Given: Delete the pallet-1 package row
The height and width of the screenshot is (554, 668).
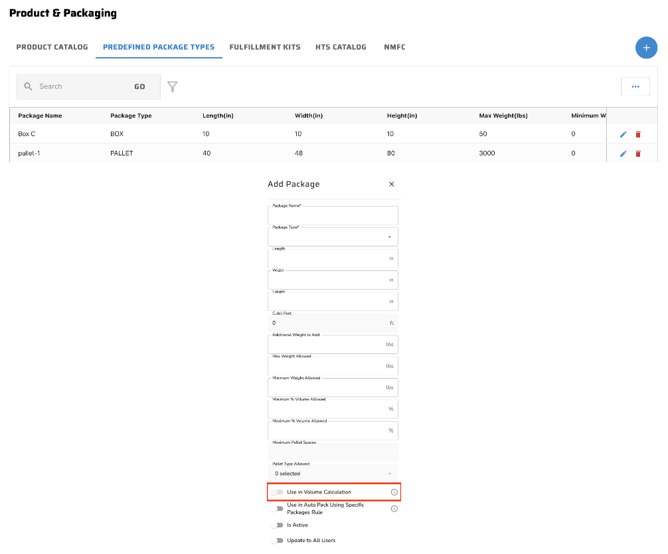Looking at the screenshot, I should tap(637, 153).
